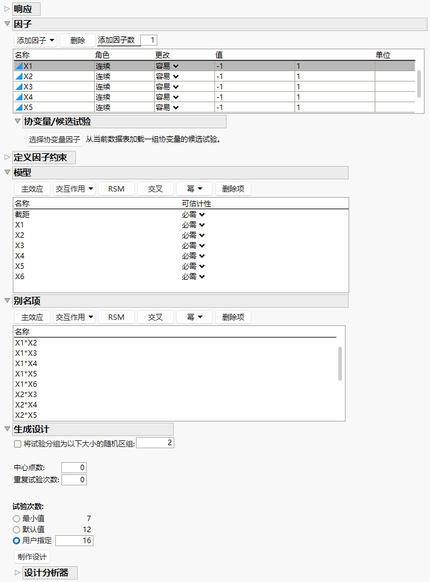Select 默认值 number of runs option
430x582 pixels.
(16, 530)
